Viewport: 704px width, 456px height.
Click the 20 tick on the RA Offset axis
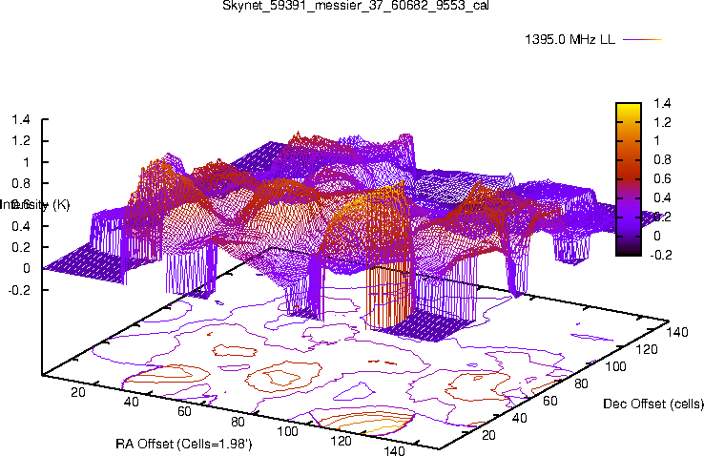[x=77, y=392]
